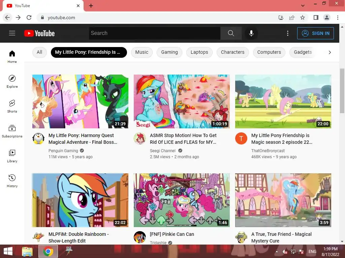345x258 pixels.
Task: Click ThatOneBronycast channel avatar
Action: coord(241,138)
